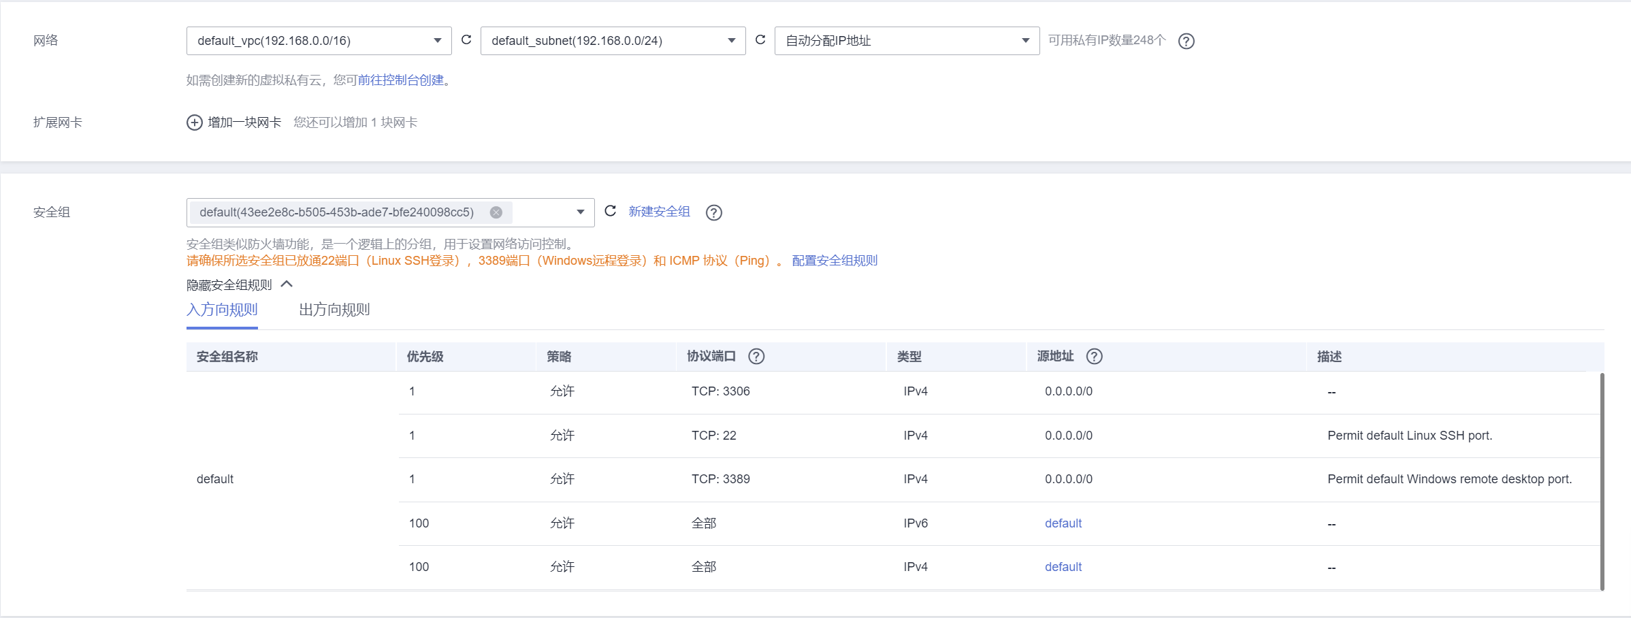Screen dimensions: 1631x618
Task: Click the default source link in the last IPv4 row
Action: point(1063,567)
